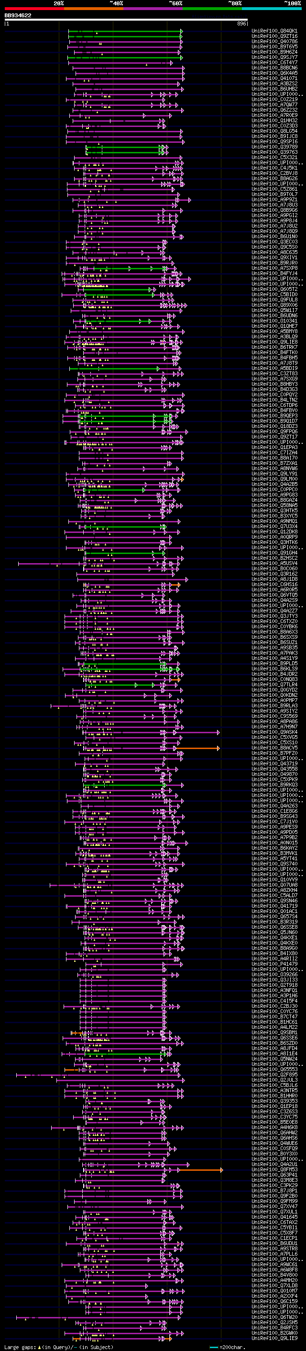Select the UniRef100_A0QRP9 hit
This screenshot has width=306, height=1351.
[274, 537]
